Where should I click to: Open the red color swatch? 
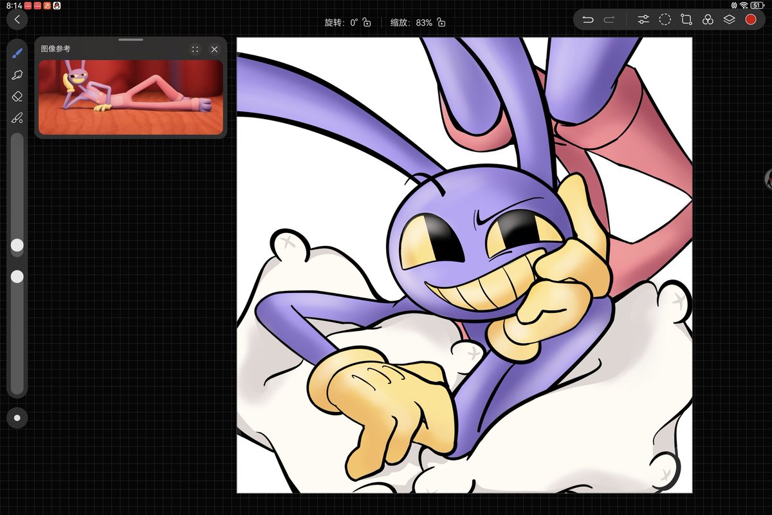click(750, 20)
